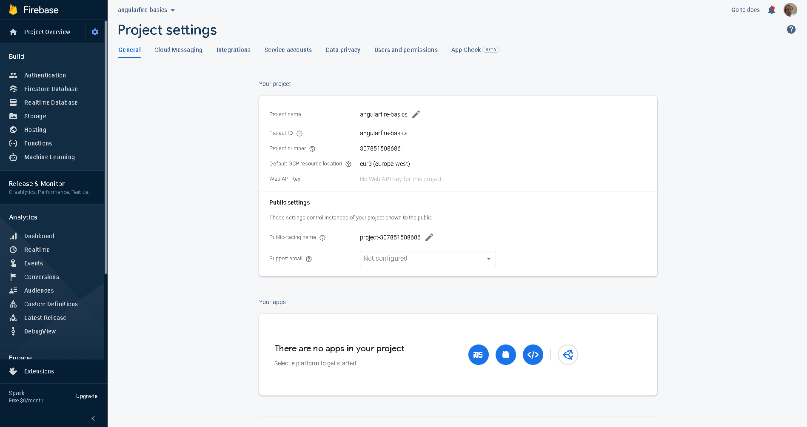The width and height of the screenshot is (807, 427).
Task: Click the Storage image icon
Action: (x=13, y=116)
